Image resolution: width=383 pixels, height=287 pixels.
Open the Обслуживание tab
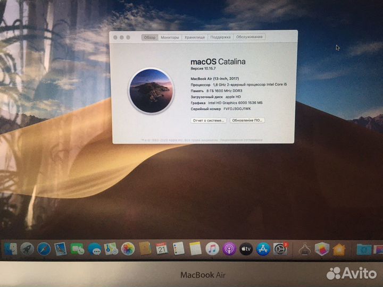249,37
